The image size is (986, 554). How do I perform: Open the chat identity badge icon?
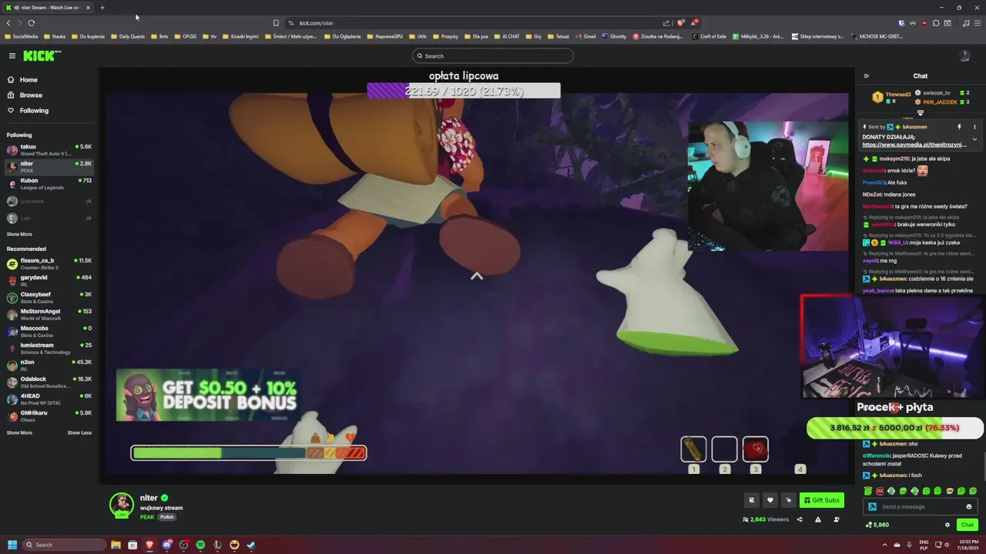pyautogui.click(x=872, y=506)
